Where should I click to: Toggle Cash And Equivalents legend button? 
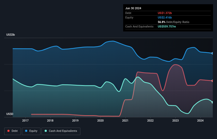click(x=61, y=131)
